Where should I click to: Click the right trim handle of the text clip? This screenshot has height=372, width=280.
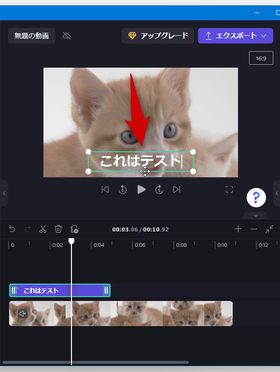106,290
